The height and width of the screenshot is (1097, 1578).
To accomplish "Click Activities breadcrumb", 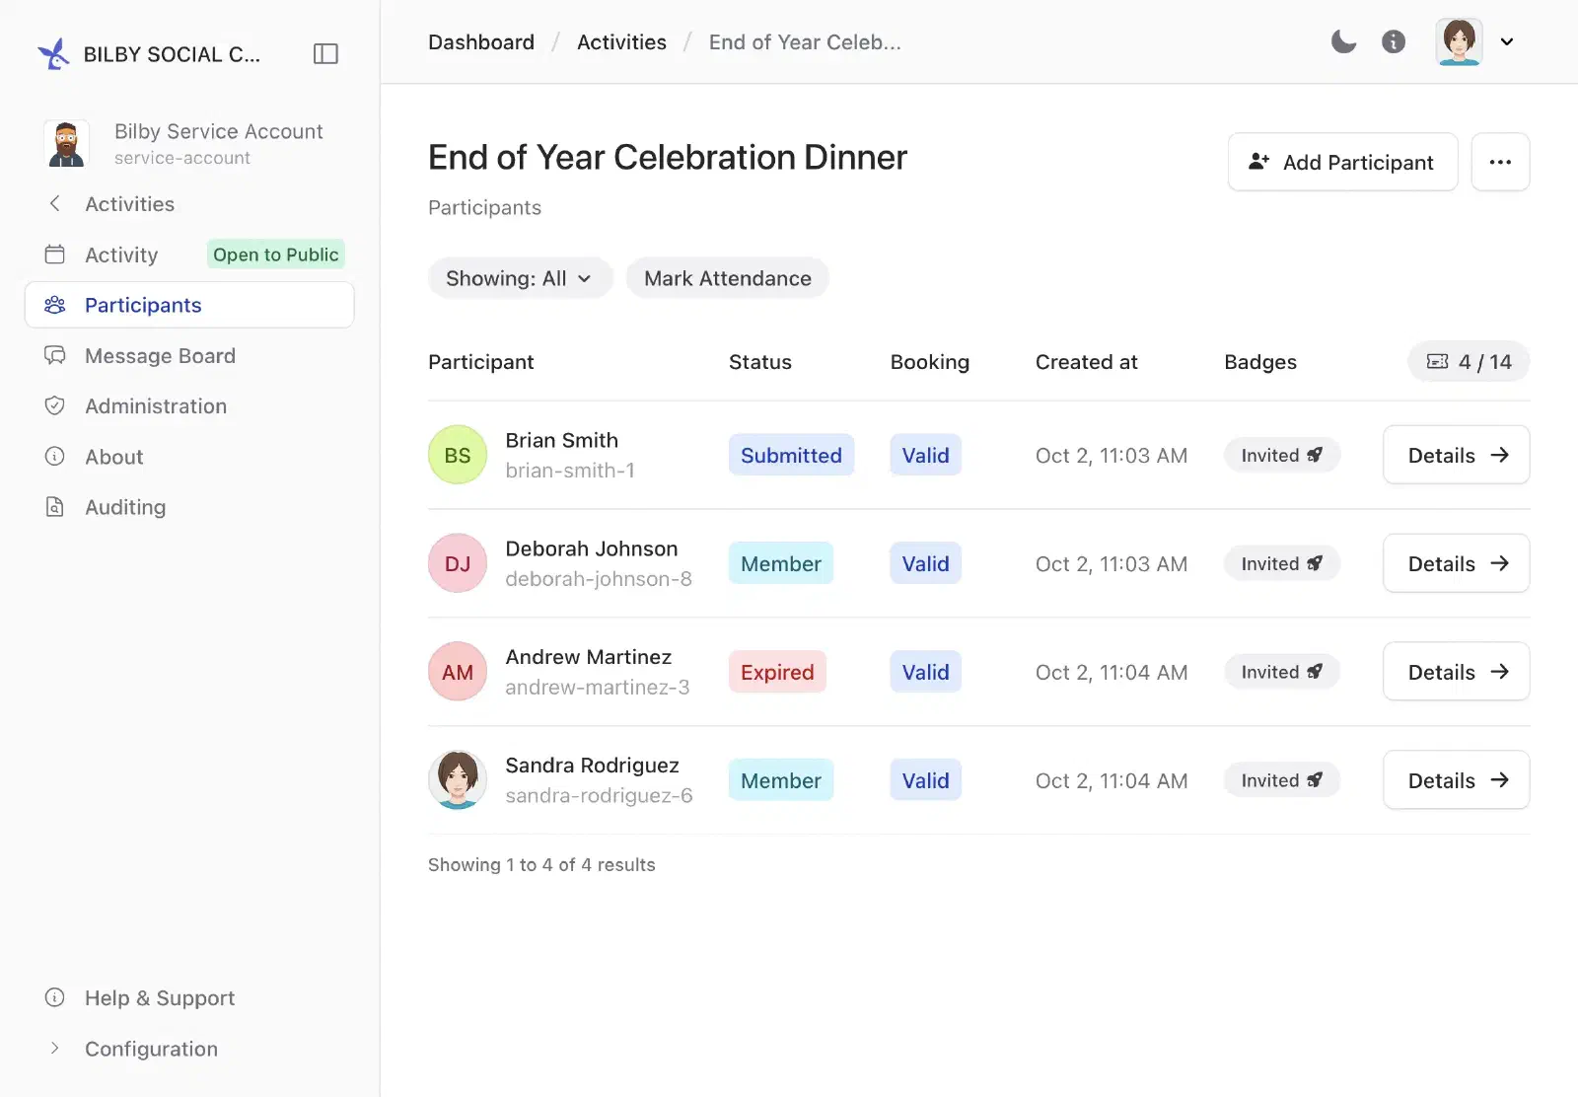I will (621, 42).
